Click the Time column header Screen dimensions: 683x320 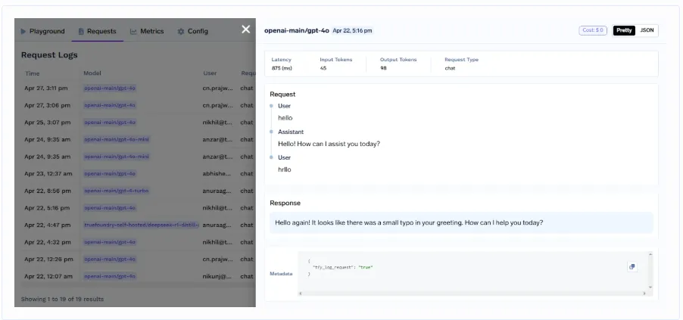pos(33,73)
